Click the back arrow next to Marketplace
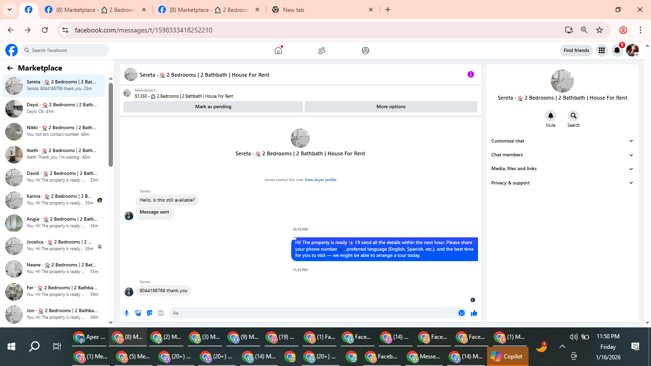Image resolution: width=651 pixels, height=366 pixels. click(x=10, y=68)
